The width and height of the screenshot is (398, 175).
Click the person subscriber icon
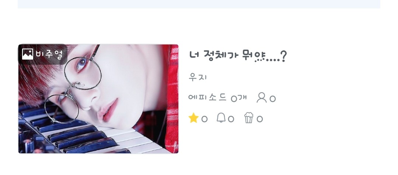click(261, 97)
